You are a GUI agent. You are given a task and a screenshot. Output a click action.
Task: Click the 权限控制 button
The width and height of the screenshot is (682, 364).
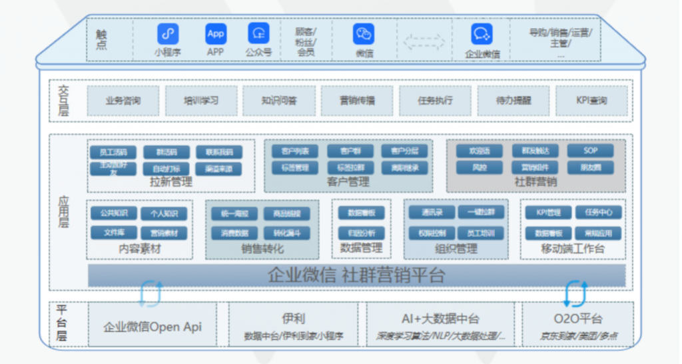(432, 233)
